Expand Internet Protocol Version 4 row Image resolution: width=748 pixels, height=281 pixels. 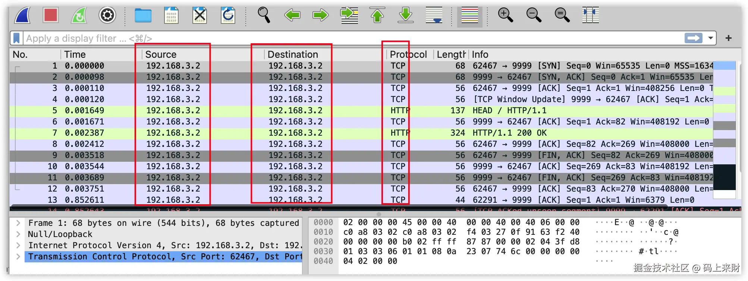(18, 245)
